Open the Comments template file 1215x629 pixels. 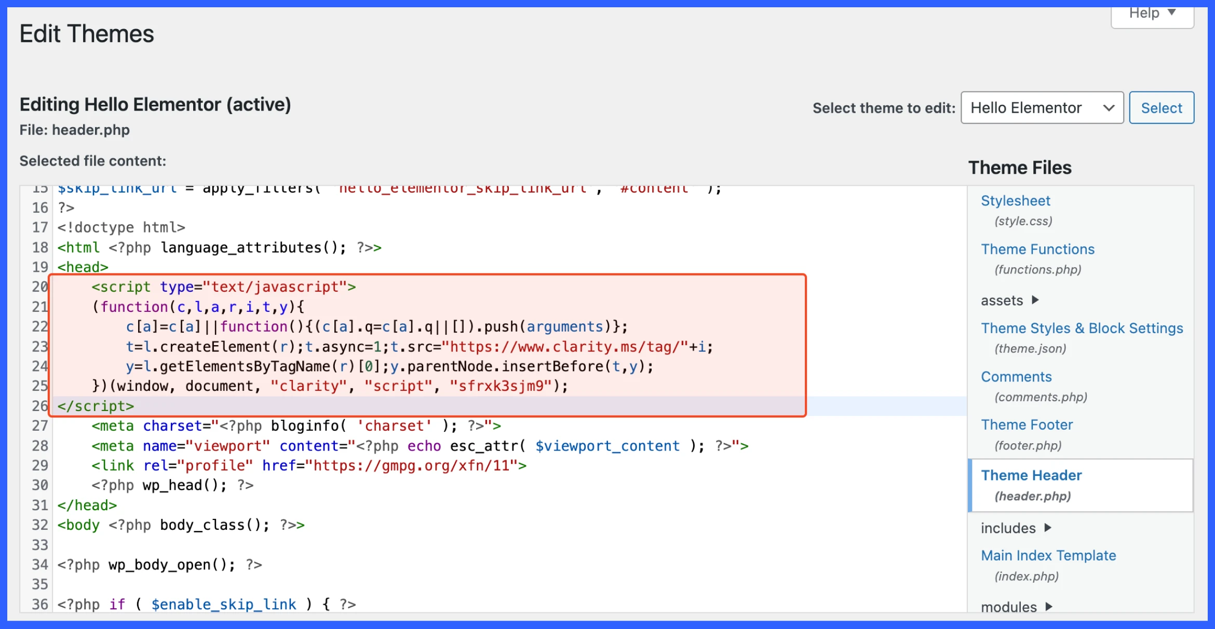click(1016, 377)
